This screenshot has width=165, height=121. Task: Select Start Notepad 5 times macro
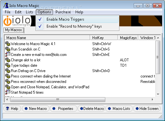click(80, 92)
